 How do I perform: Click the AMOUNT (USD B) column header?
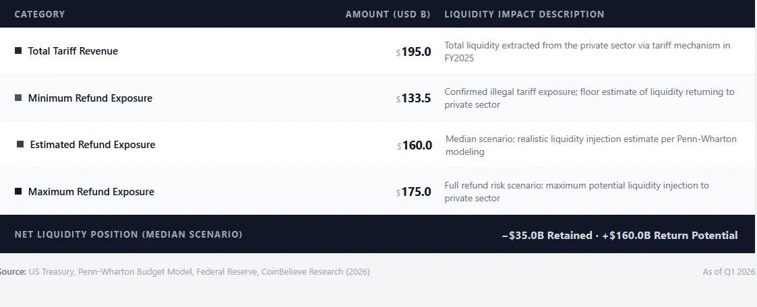tap(388, 14)
